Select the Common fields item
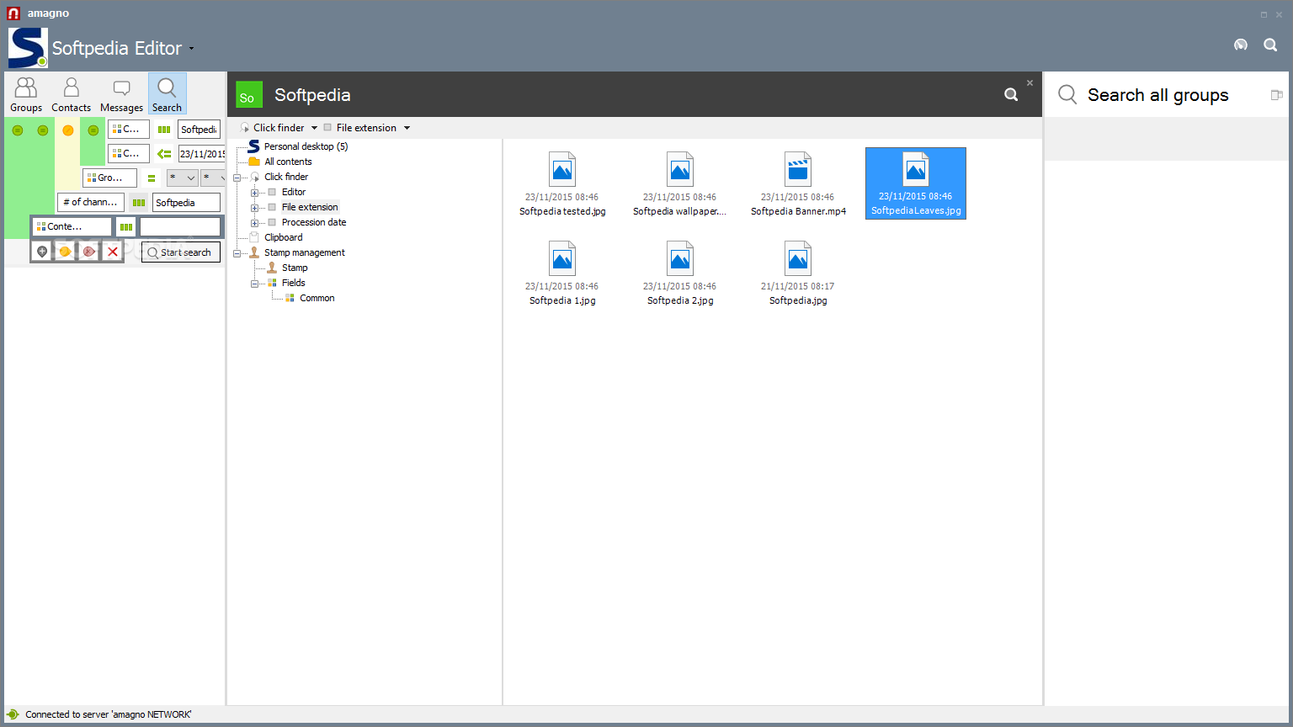The width and height of the screenshot is (1293, 727). [317, 298]
